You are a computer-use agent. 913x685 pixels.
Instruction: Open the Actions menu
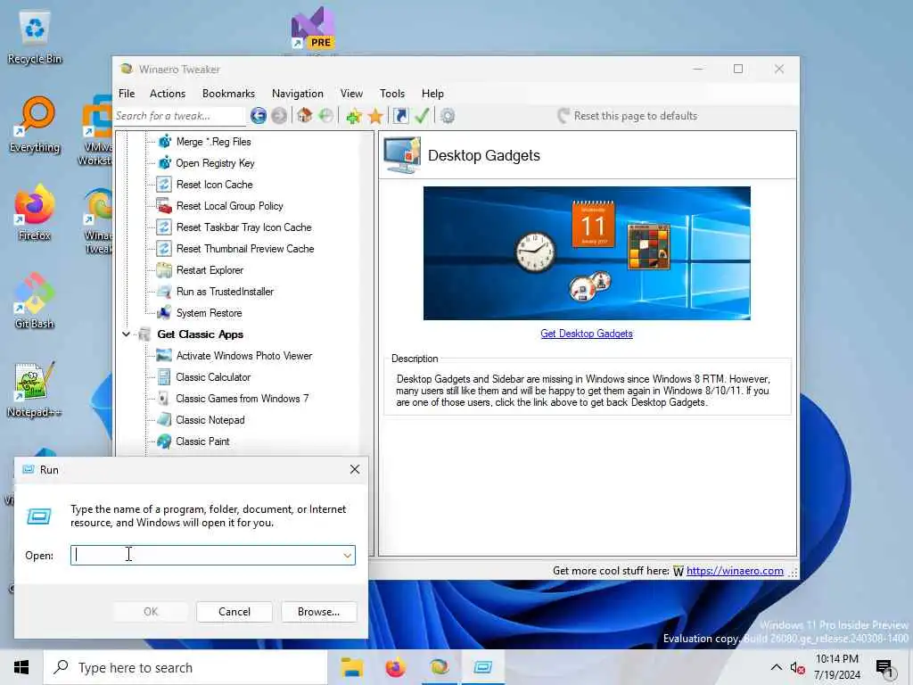click(168, 93)
